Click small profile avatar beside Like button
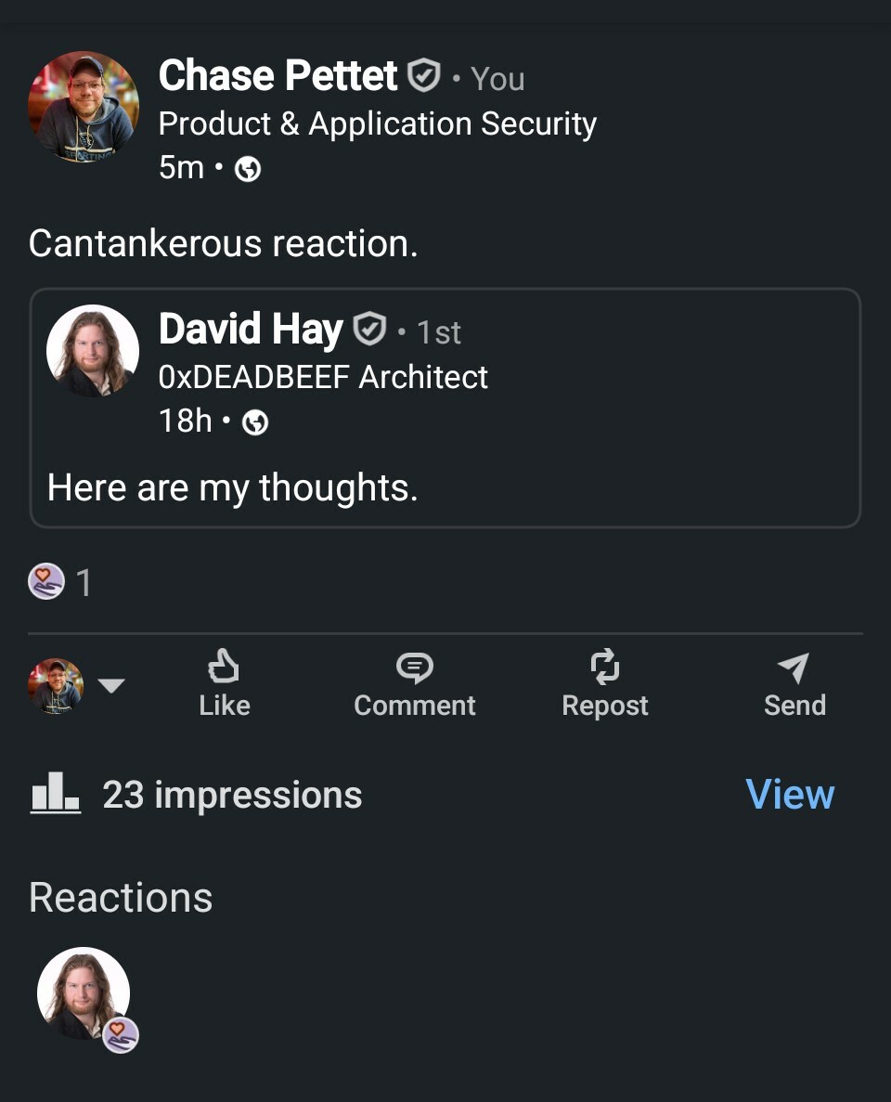Image resolution: width=891 pixels, height=1102 pixels. click(56, 686)
